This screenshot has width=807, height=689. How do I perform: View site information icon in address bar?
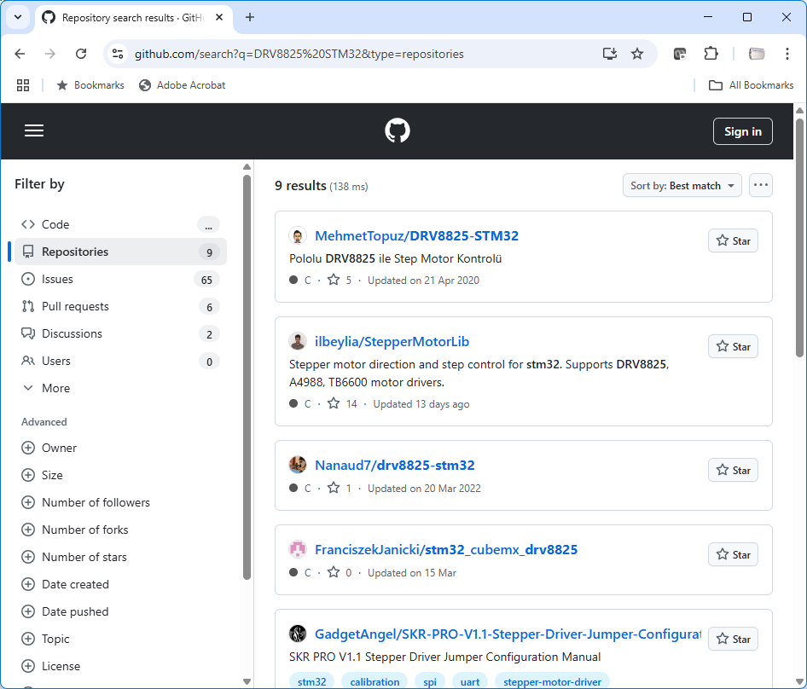click(118, 54)
